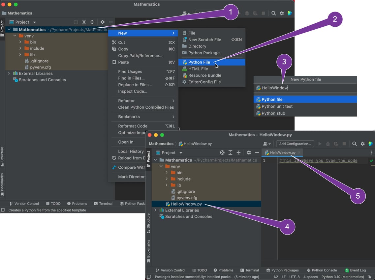This screenshot has height=280, width=375.
Task: Expand all tree nodes in HelloWindow.py window Project panel
Action: [230, 153]
